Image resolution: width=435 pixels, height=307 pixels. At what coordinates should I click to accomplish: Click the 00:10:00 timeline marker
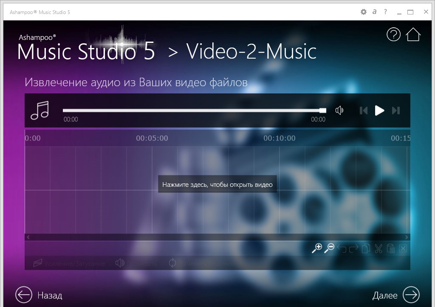(x=280, y=138)
